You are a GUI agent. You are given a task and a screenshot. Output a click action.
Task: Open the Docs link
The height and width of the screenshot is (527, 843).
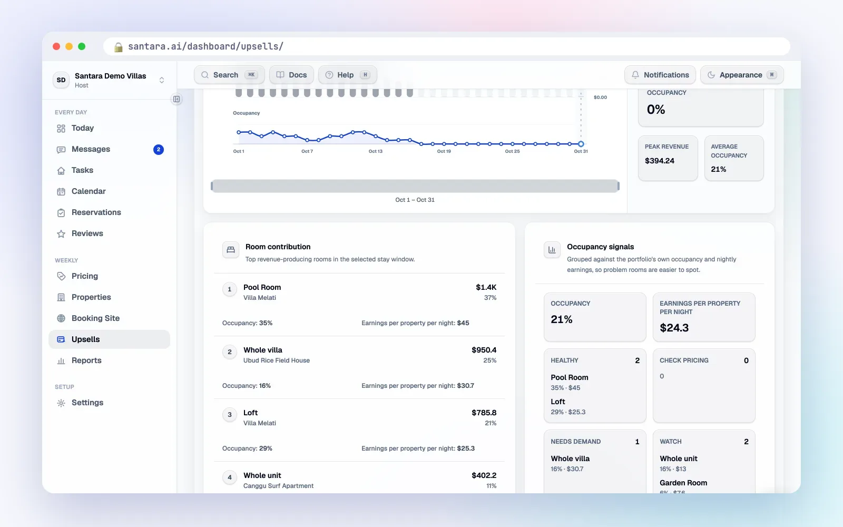click(x=292, y=75)
